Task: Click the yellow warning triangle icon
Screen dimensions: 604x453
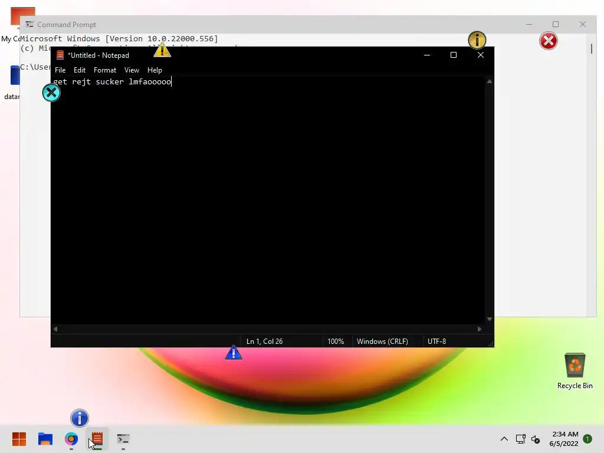Action: [x=162, y=50]
